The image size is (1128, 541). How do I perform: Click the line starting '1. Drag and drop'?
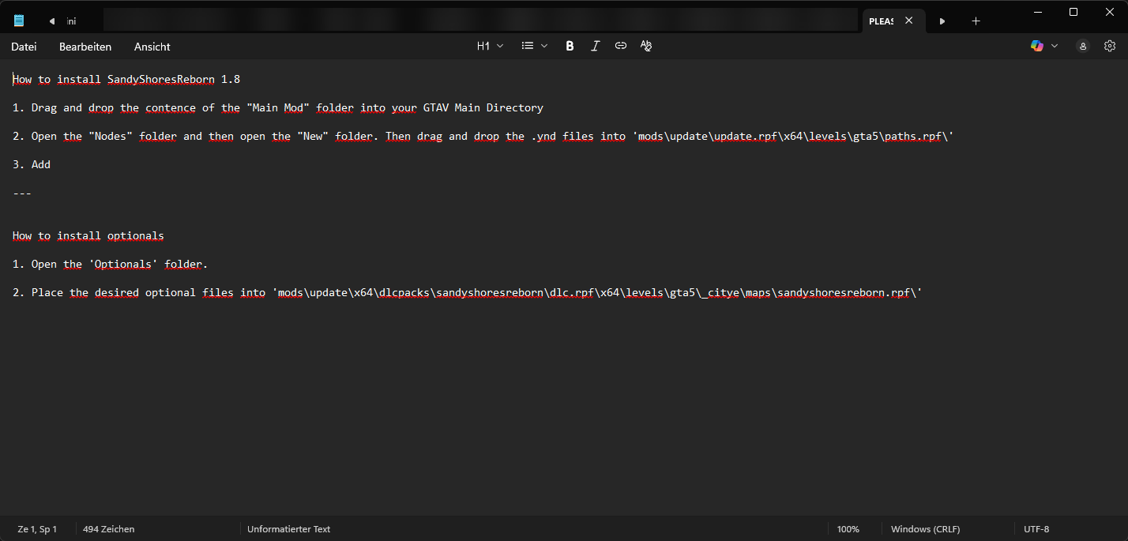pyautogui.click(x=278, y=107)
